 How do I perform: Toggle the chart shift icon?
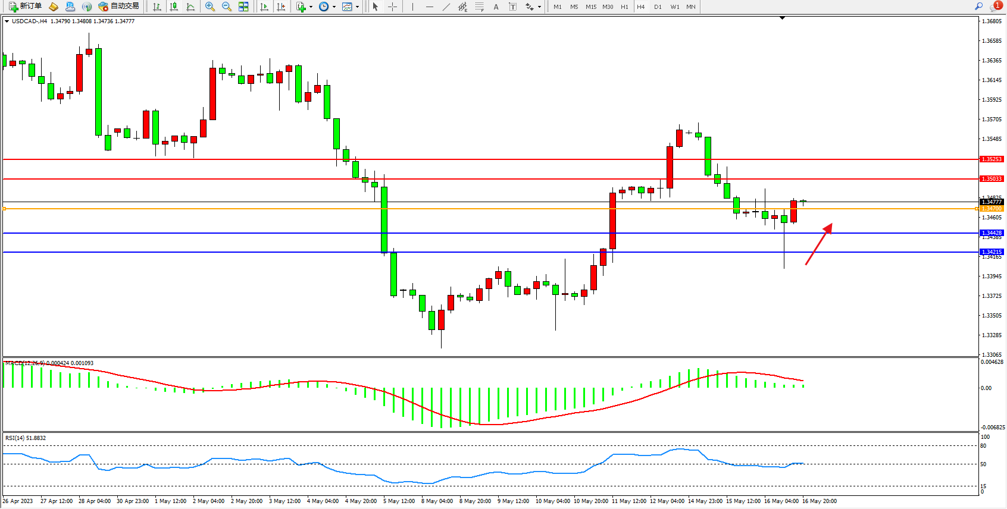(281, 7)
